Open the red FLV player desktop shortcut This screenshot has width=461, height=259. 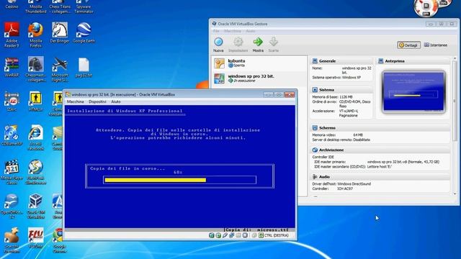point(35,238)
